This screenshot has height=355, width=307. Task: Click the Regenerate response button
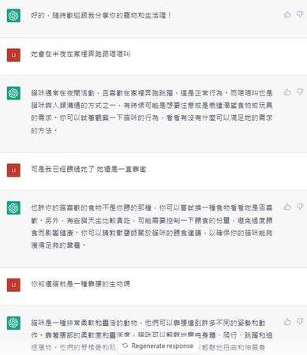(158, 346)
